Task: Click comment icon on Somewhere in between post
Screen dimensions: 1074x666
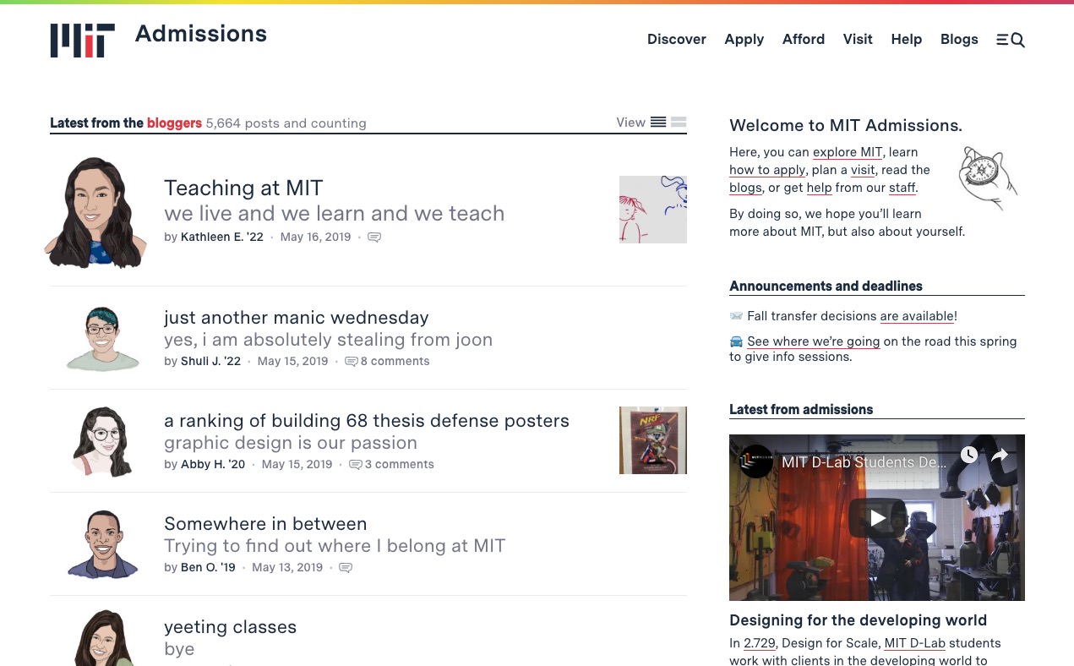Action: (x=346, y=568)
